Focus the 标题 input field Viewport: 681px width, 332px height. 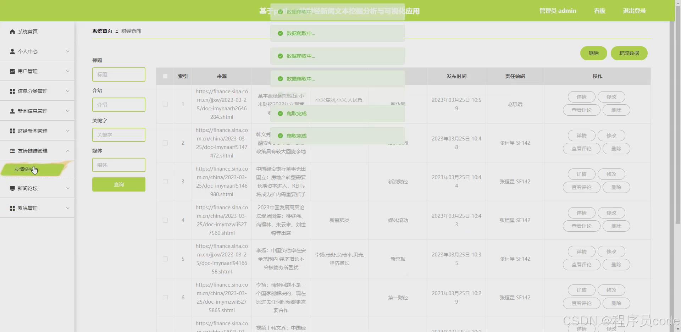click(119, 74)
